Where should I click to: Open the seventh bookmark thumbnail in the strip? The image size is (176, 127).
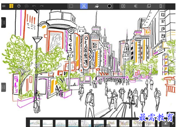pyautogui.click(x=112, y=123)
